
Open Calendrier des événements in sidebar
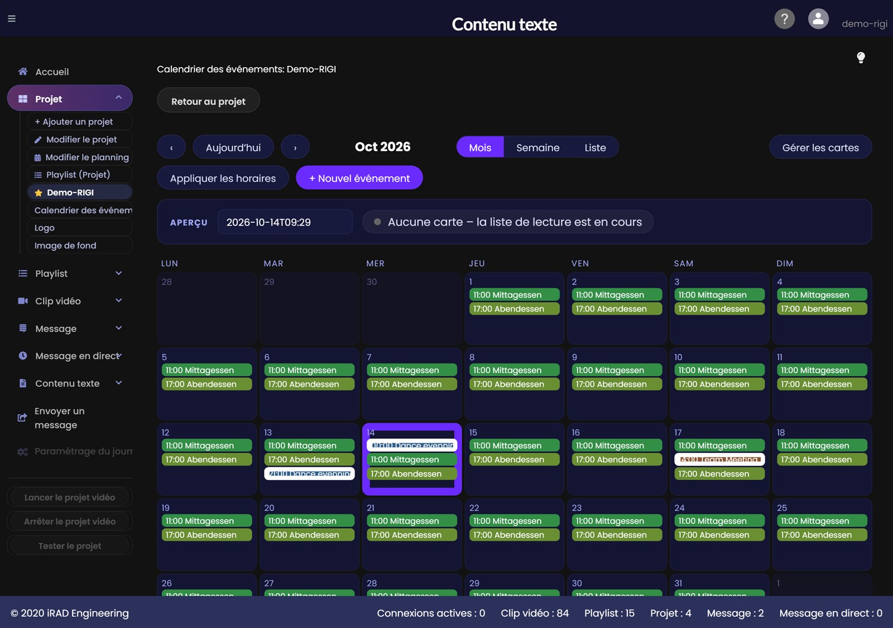(x=80, y=210)
